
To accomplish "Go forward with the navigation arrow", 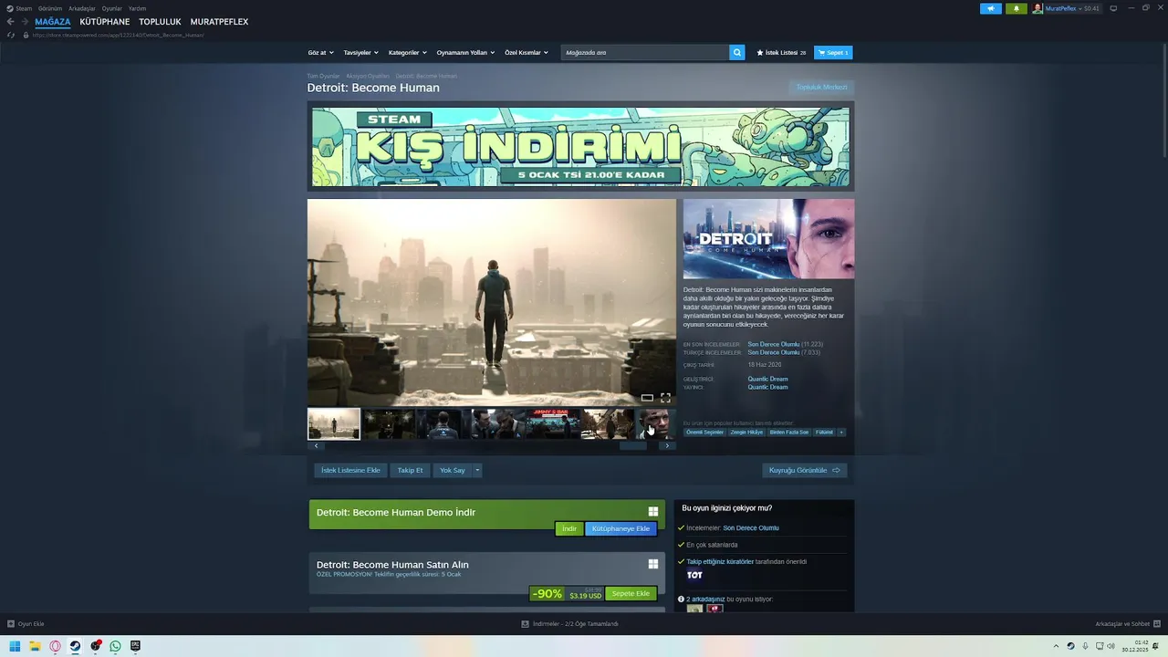I will tap(25, 22).
